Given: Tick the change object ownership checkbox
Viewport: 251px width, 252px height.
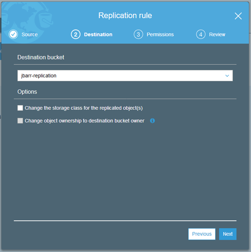Looking at the screenshot, I should click(x=20, y=121).
